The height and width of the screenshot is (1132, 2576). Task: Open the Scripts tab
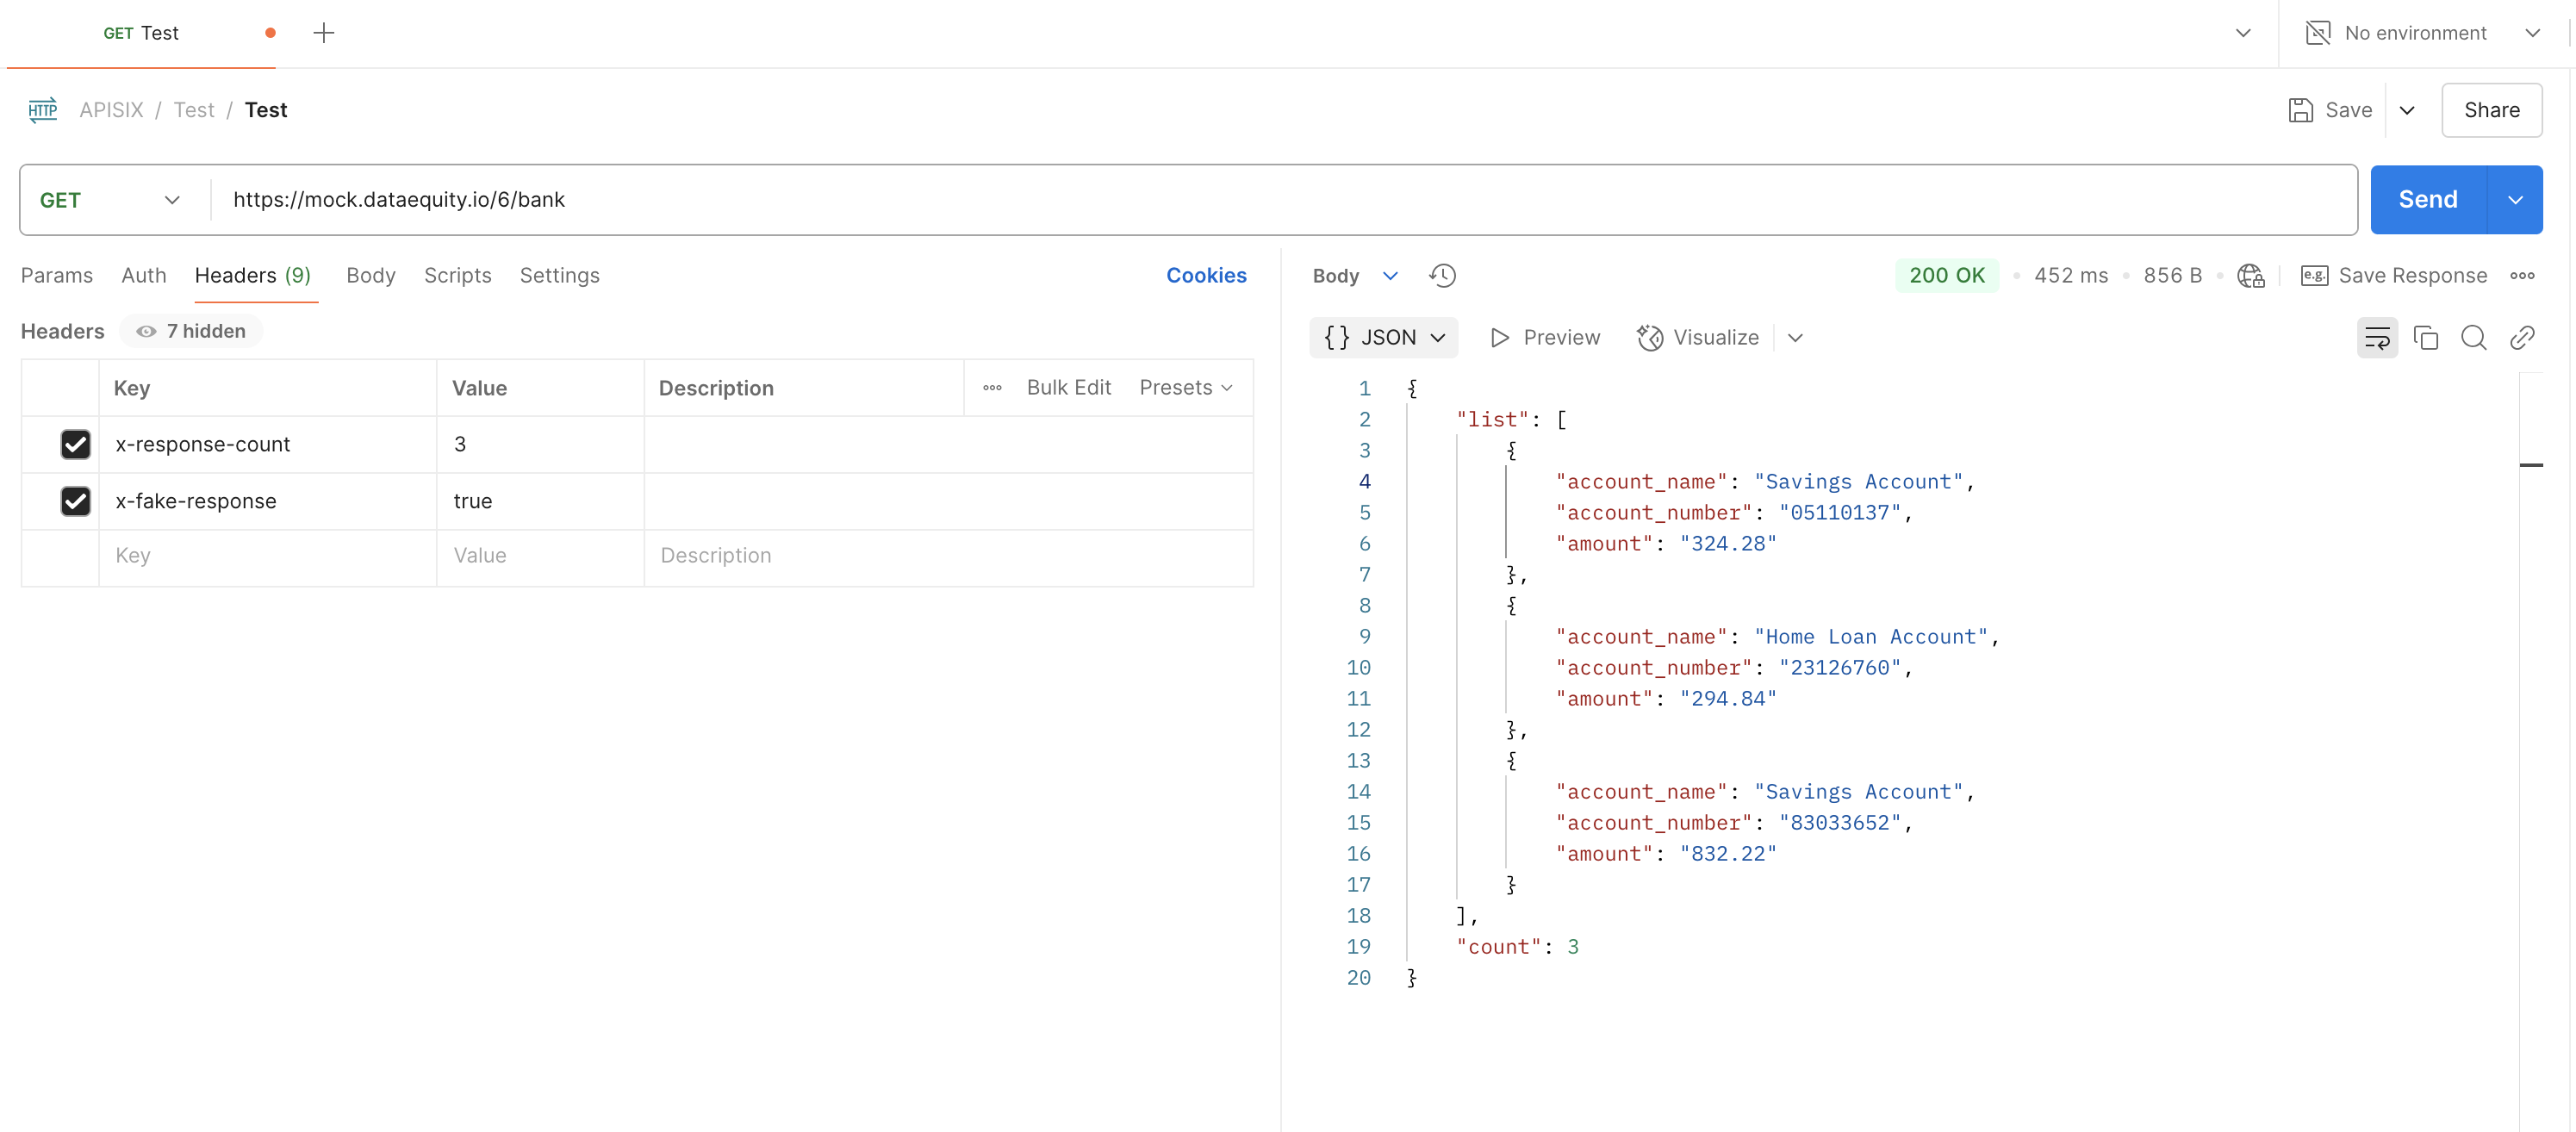coord(458,275)
